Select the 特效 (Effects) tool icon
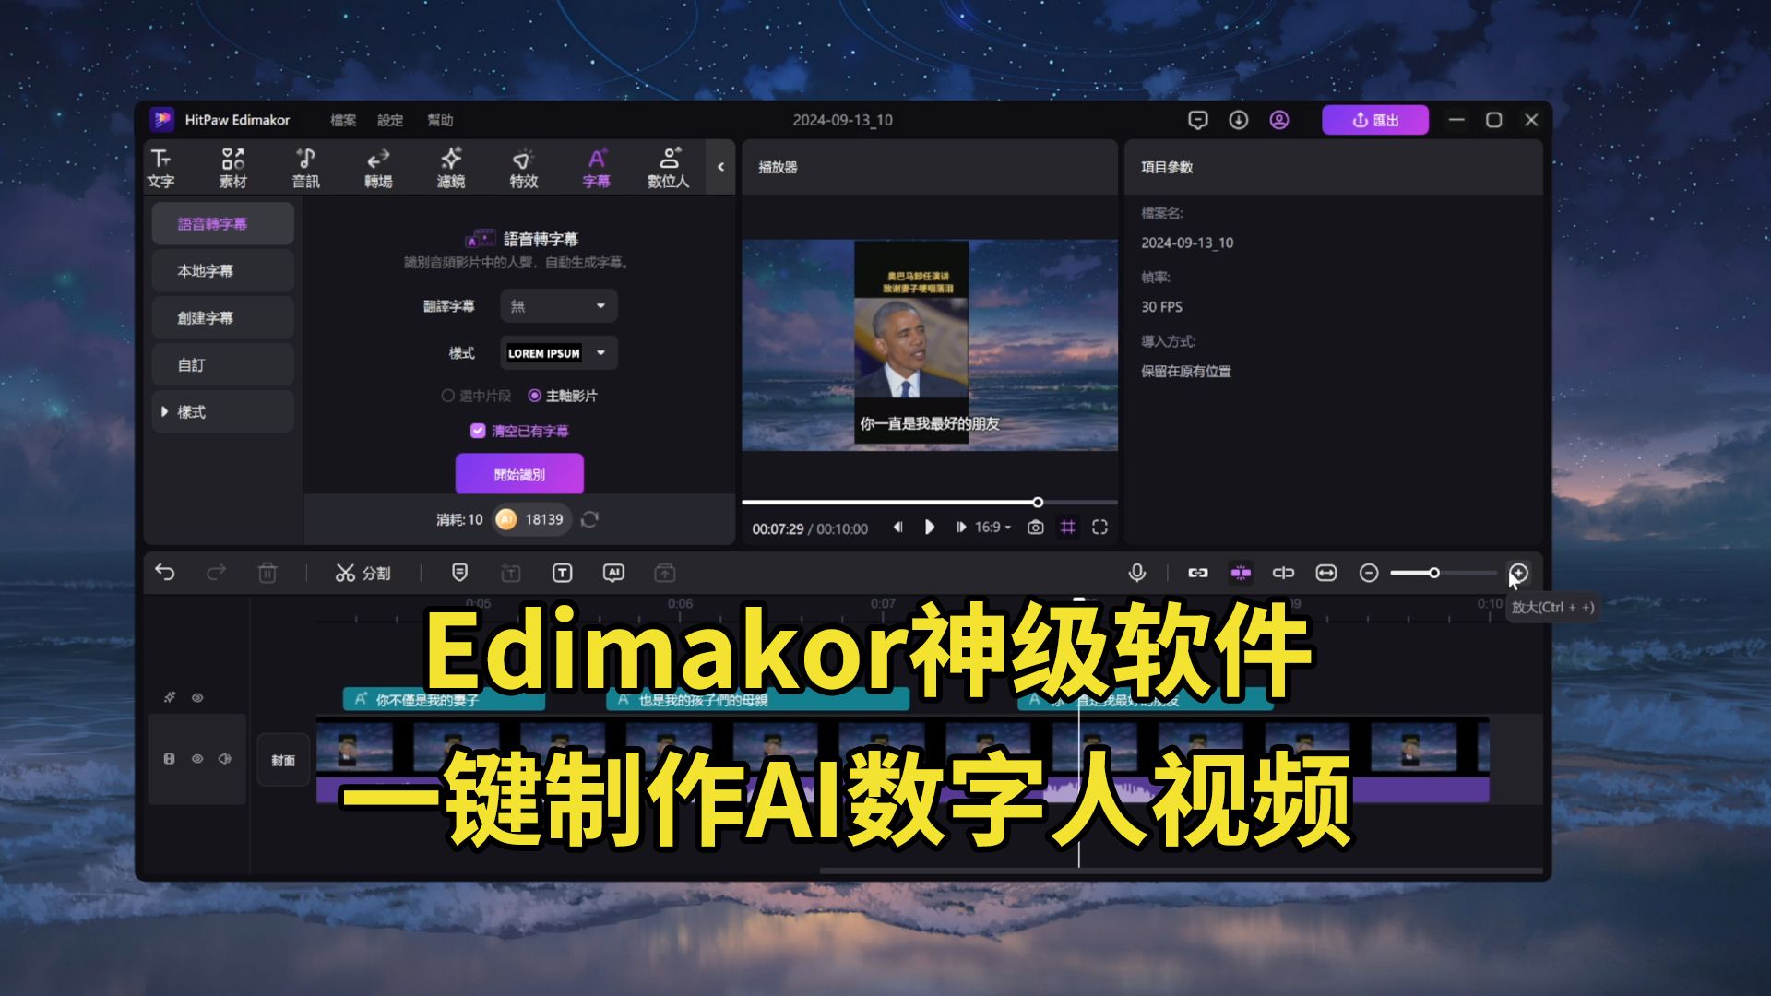This screenshot has width=1771, height=996. (518, 167)
